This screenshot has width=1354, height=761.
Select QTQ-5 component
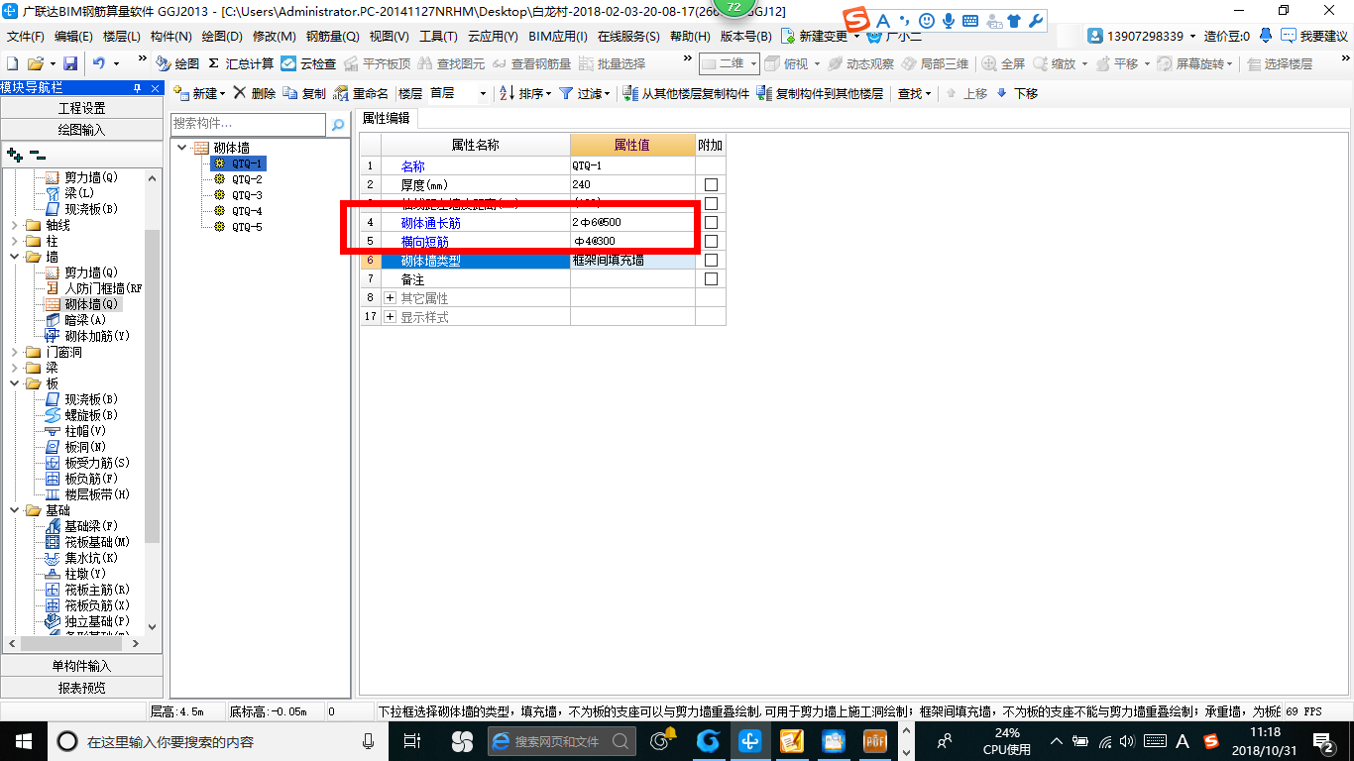[247, 227]
